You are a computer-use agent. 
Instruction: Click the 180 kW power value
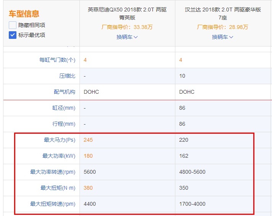tap(88, 156)
